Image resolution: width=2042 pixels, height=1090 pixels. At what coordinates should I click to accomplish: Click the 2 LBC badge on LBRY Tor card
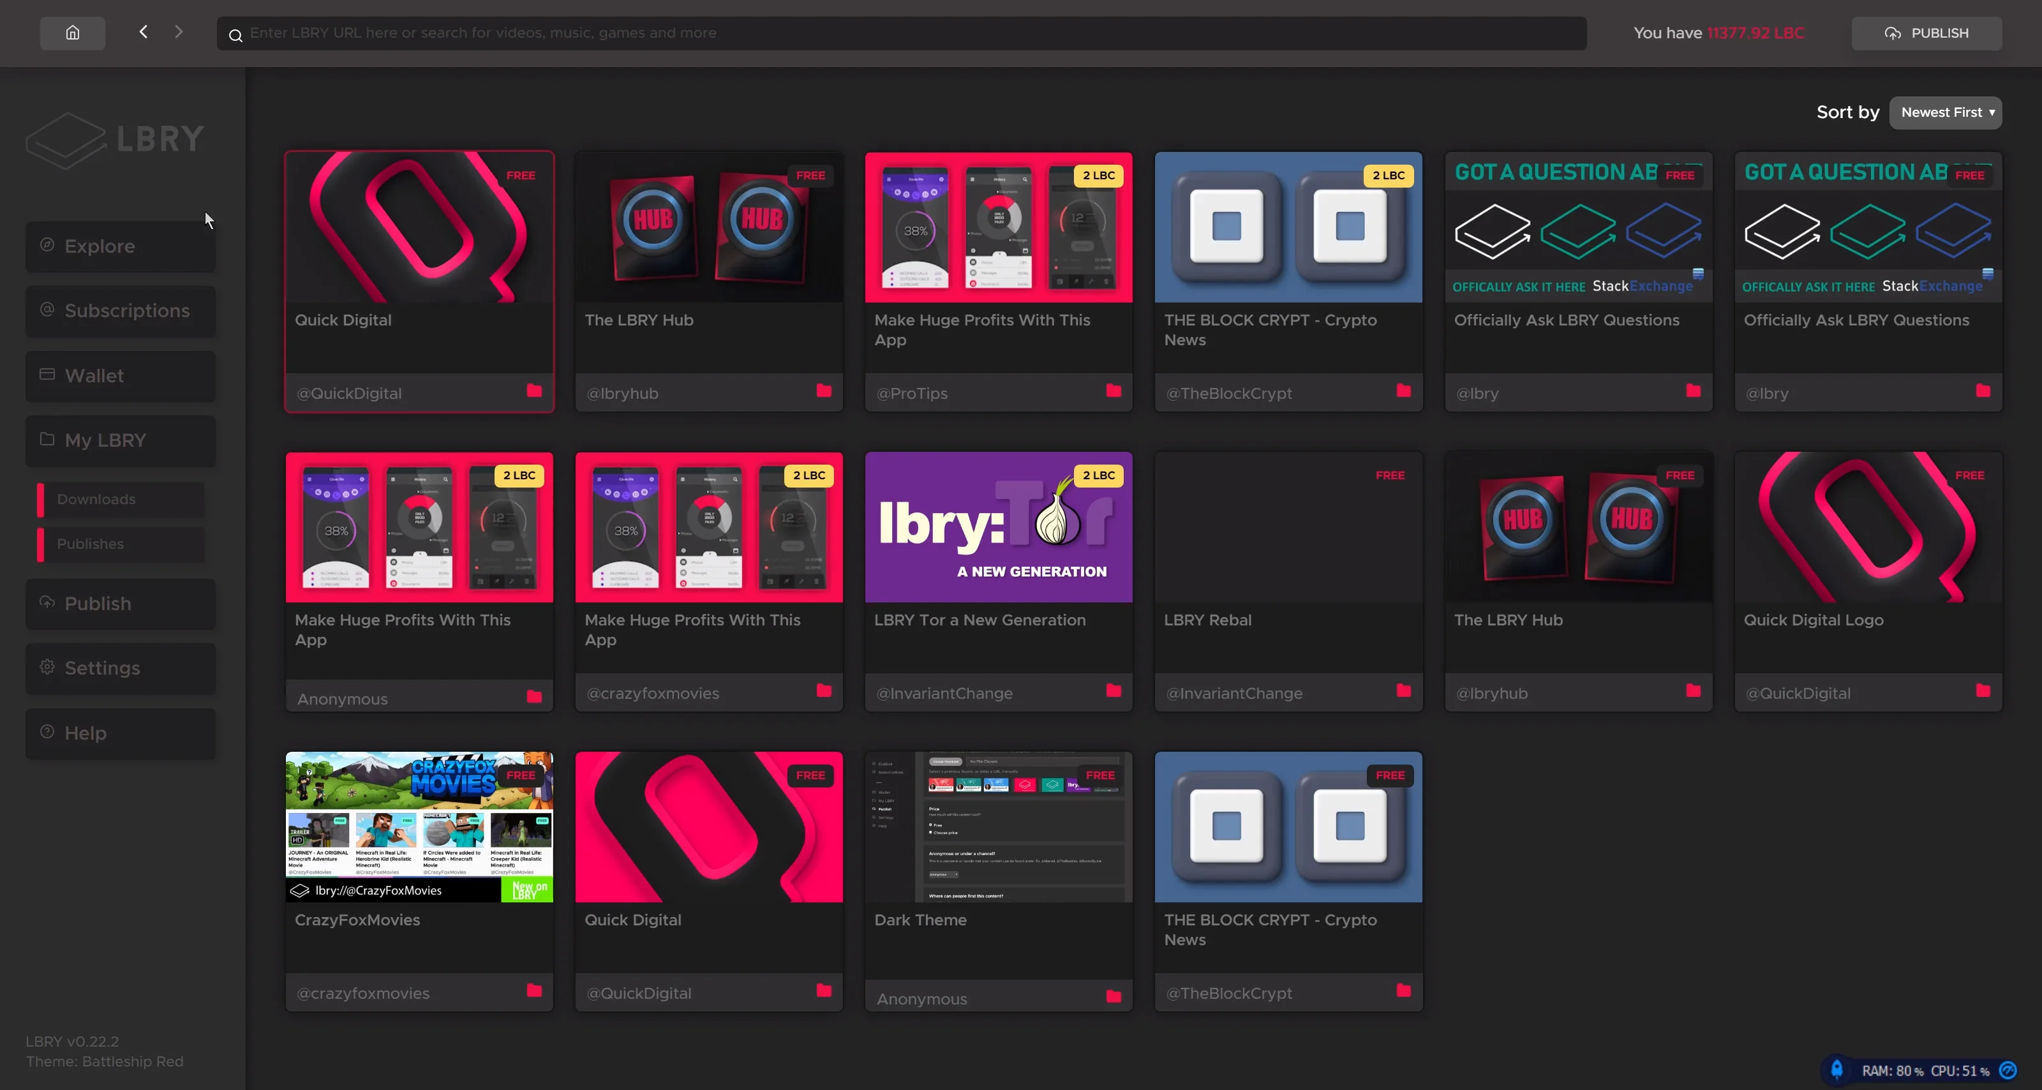pos(1099,475)
